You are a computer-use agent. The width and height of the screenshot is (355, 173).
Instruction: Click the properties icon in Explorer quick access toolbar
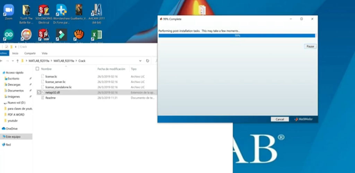[7, 47]
